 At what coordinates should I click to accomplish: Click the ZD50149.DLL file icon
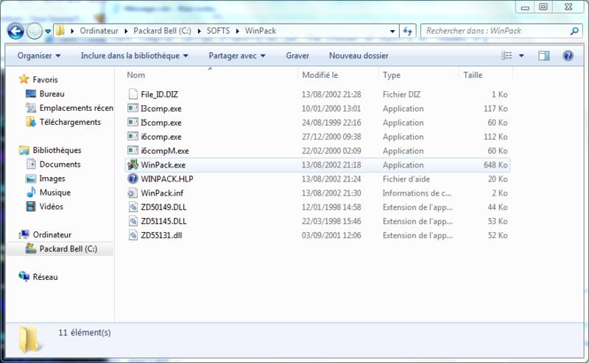pyautogui.click(x=133, y=207)
